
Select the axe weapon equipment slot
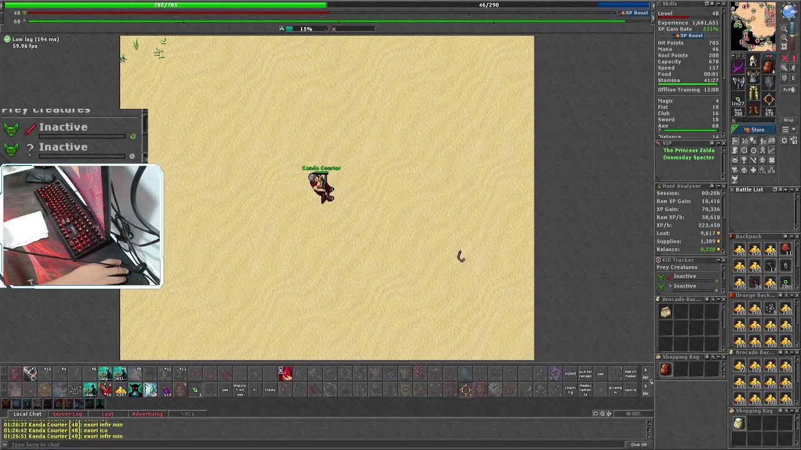tap(738, 82)
